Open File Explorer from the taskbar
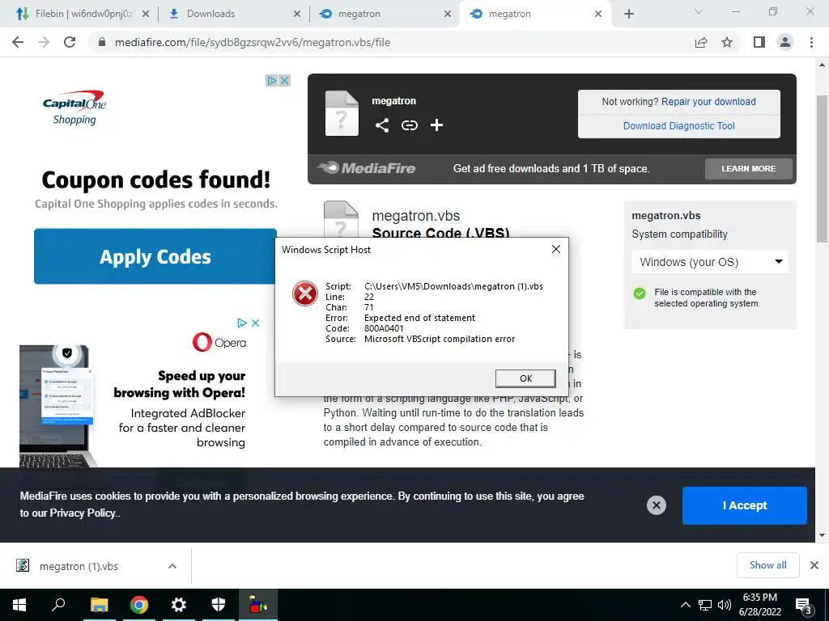This screenshot has width=829, height=621. pos(99,605)
